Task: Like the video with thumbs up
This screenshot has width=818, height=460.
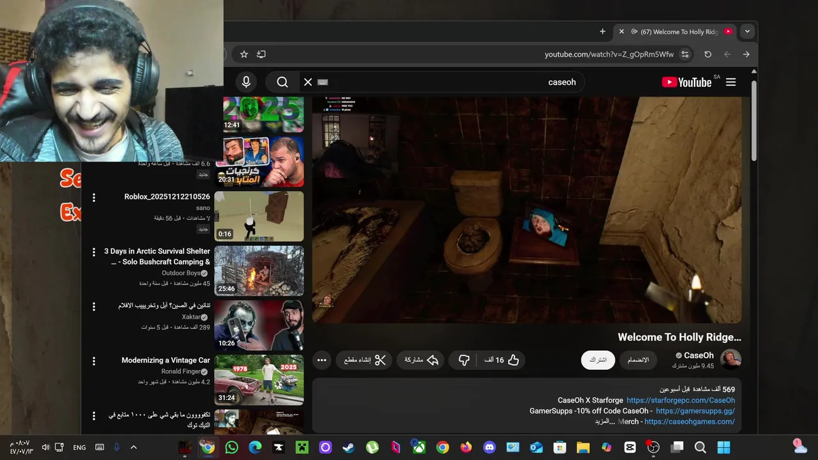Action: [502, 360]
